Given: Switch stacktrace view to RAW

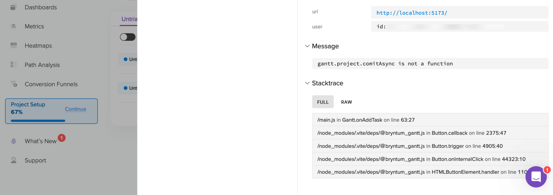Looking at the screenshot, I should [x=346, y=102].
